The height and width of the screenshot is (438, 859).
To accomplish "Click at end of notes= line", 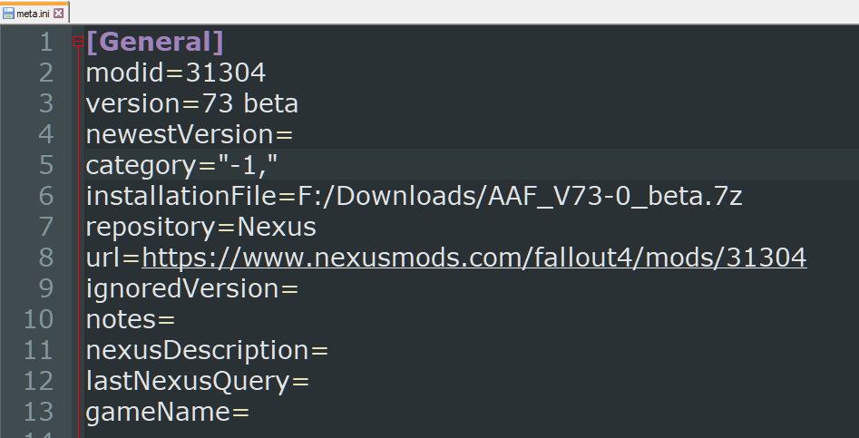I will click(x=175, y=319).
